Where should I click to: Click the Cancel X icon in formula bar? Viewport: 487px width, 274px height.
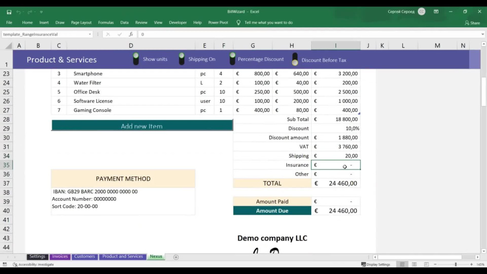pos(108,34)
